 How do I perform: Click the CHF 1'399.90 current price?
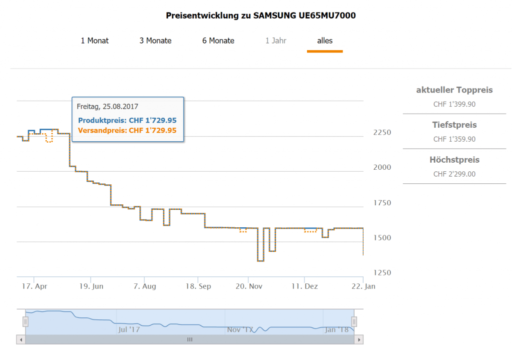pos(454,104)
